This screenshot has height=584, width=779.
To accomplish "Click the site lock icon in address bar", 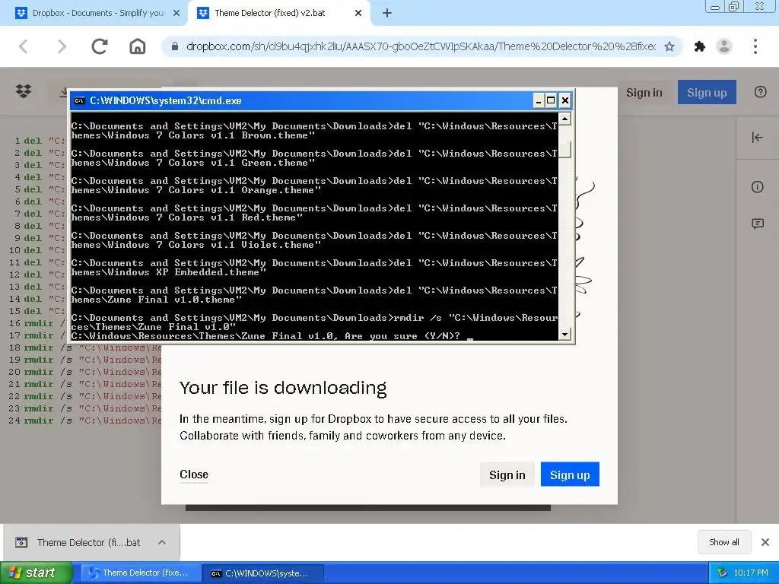I will point(174,46).
